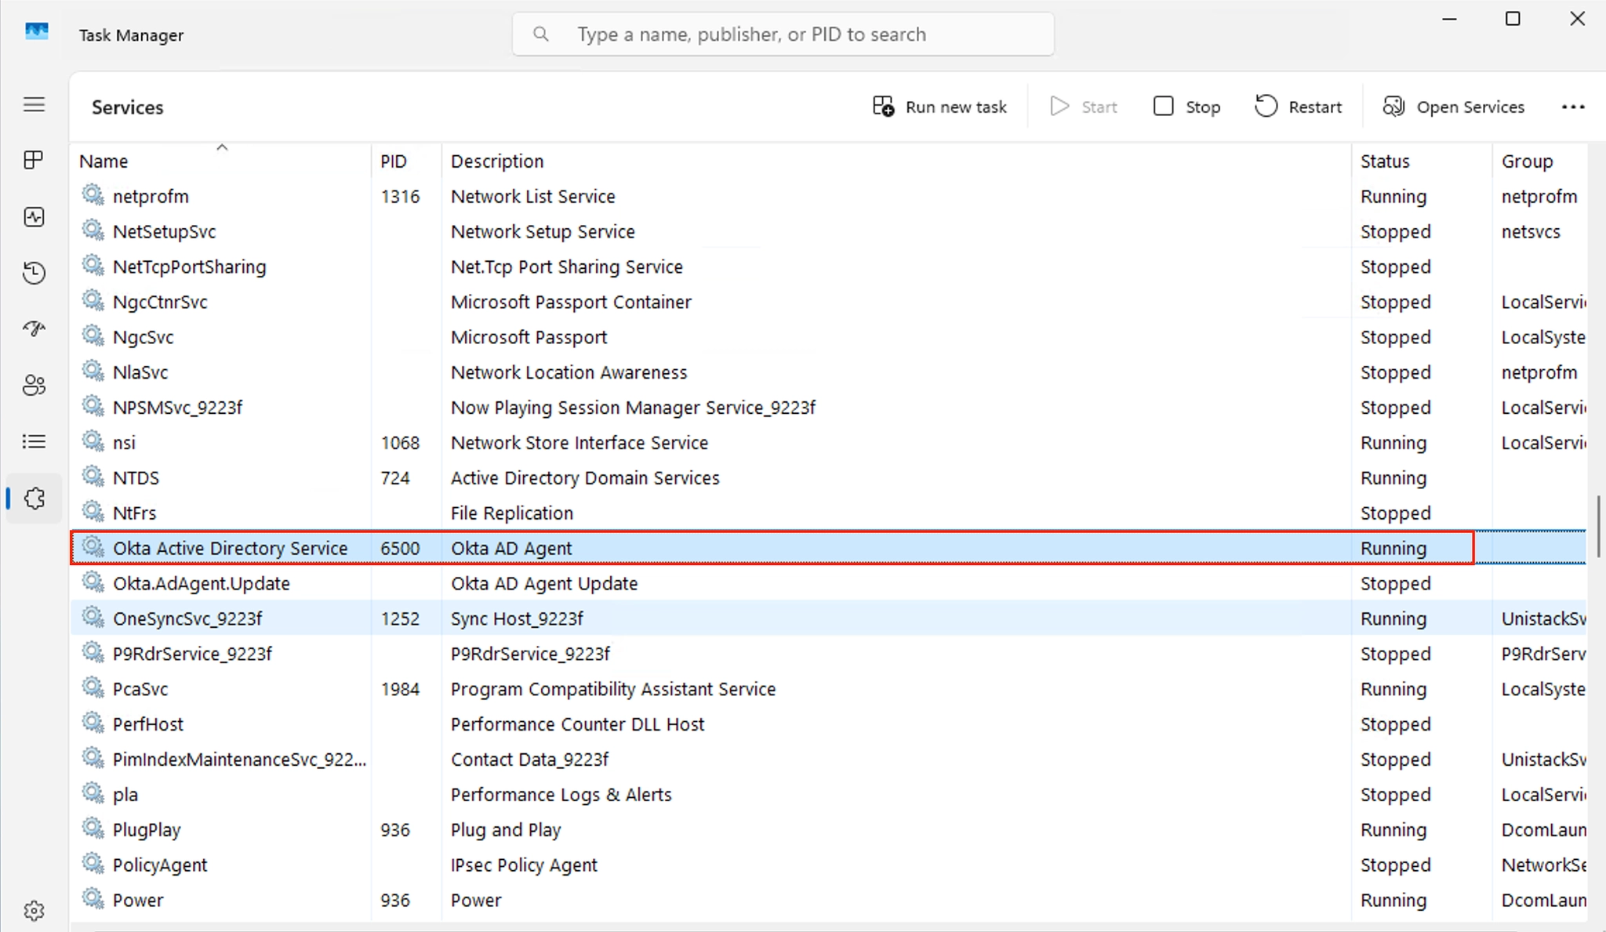Select the NPSMSvc_9223f service

tap(178, 408)
